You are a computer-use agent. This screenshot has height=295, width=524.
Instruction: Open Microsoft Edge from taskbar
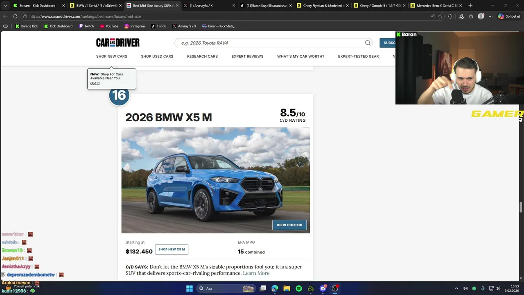click(275, 288)
